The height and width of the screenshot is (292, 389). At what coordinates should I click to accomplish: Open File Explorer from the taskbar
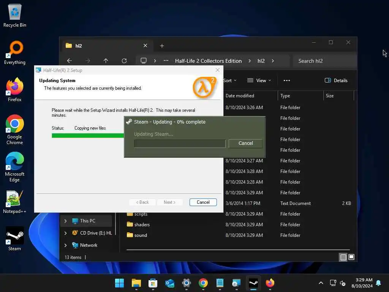point(136,283)
